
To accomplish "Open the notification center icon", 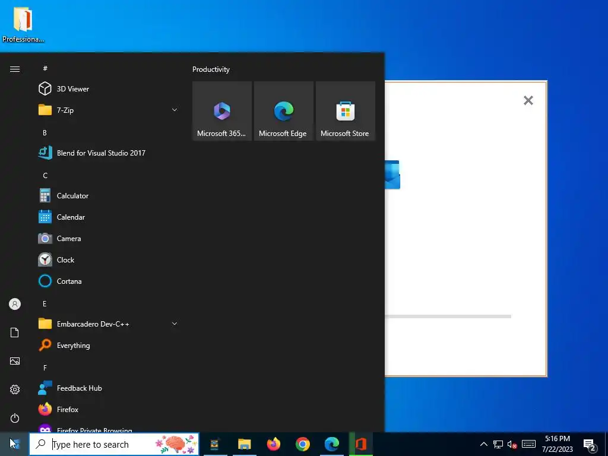I will tap(590, 444).
